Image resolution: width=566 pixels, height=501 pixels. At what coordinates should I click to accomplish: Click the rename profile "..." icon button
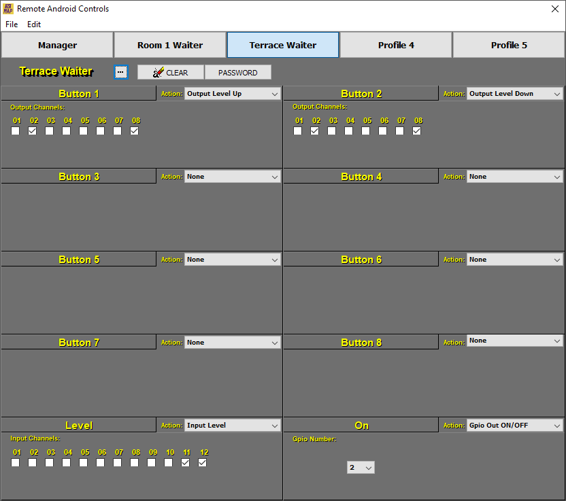click(121, 71)
